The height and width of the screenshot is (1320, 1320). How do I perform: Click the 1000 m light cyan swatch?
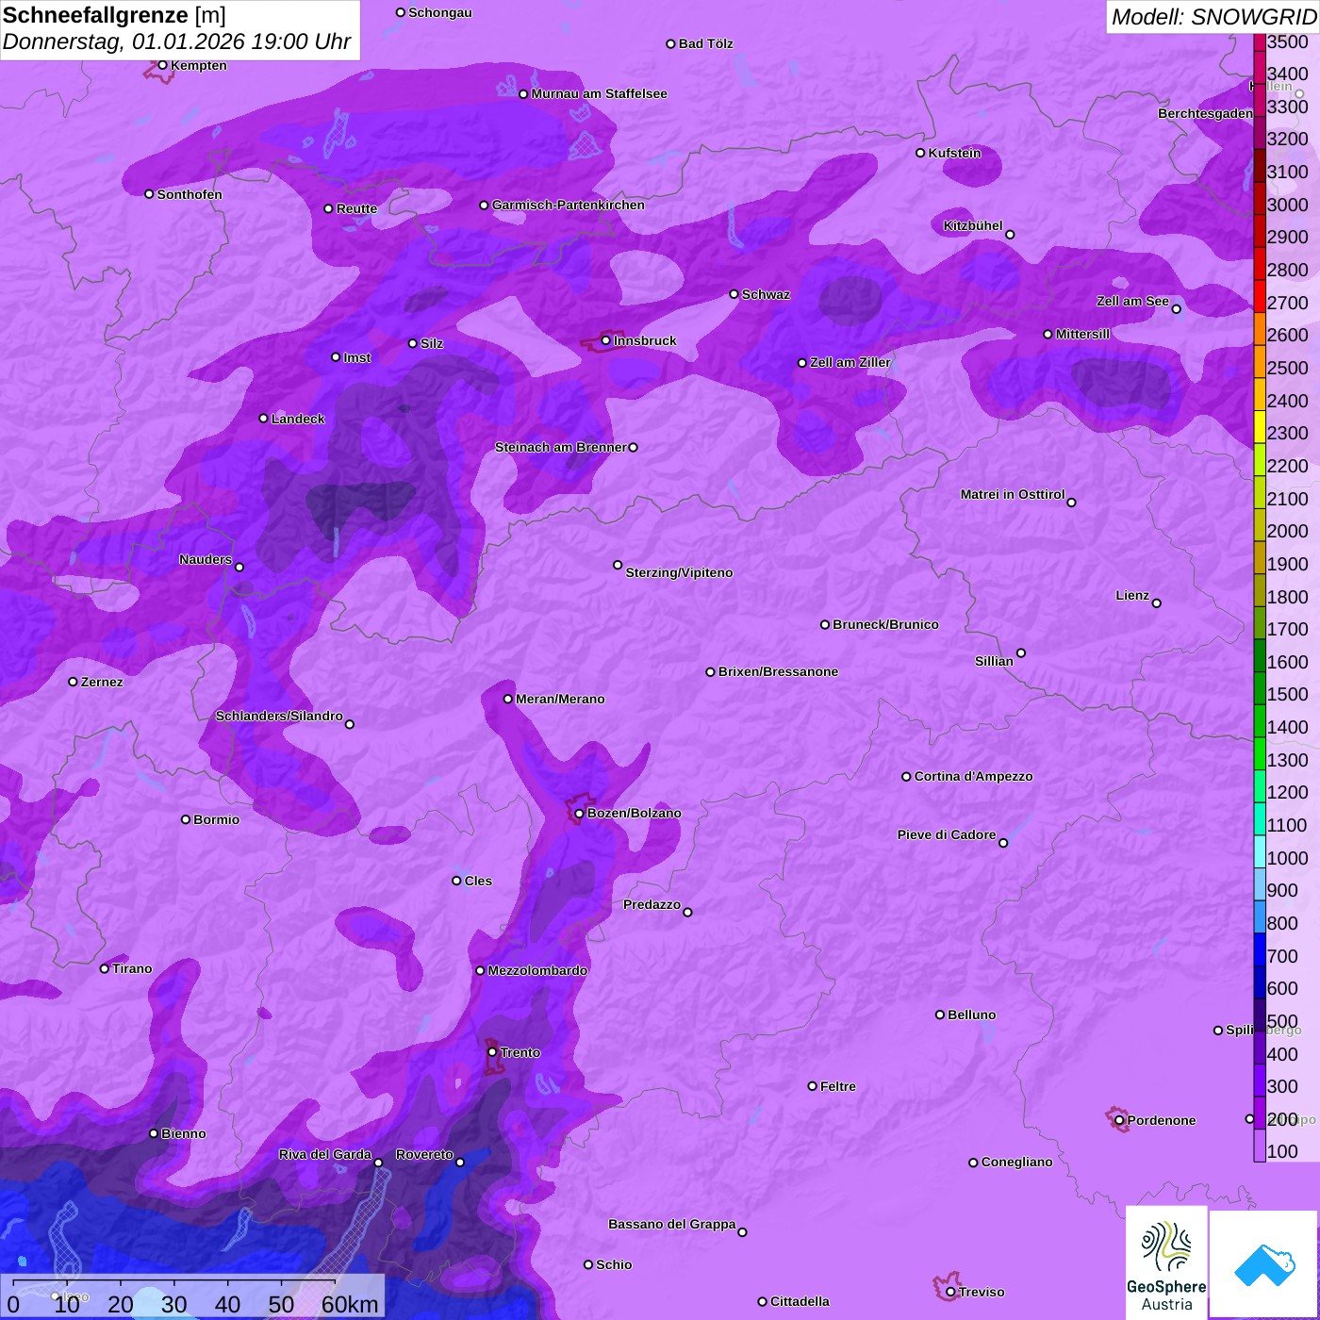pyautogui.click(x=1260, y=851)
